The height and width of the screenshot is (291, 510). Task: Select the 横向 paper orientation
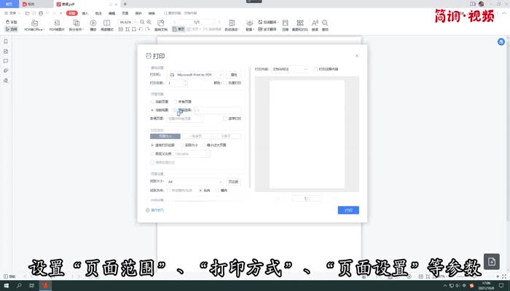pos(218,190)
